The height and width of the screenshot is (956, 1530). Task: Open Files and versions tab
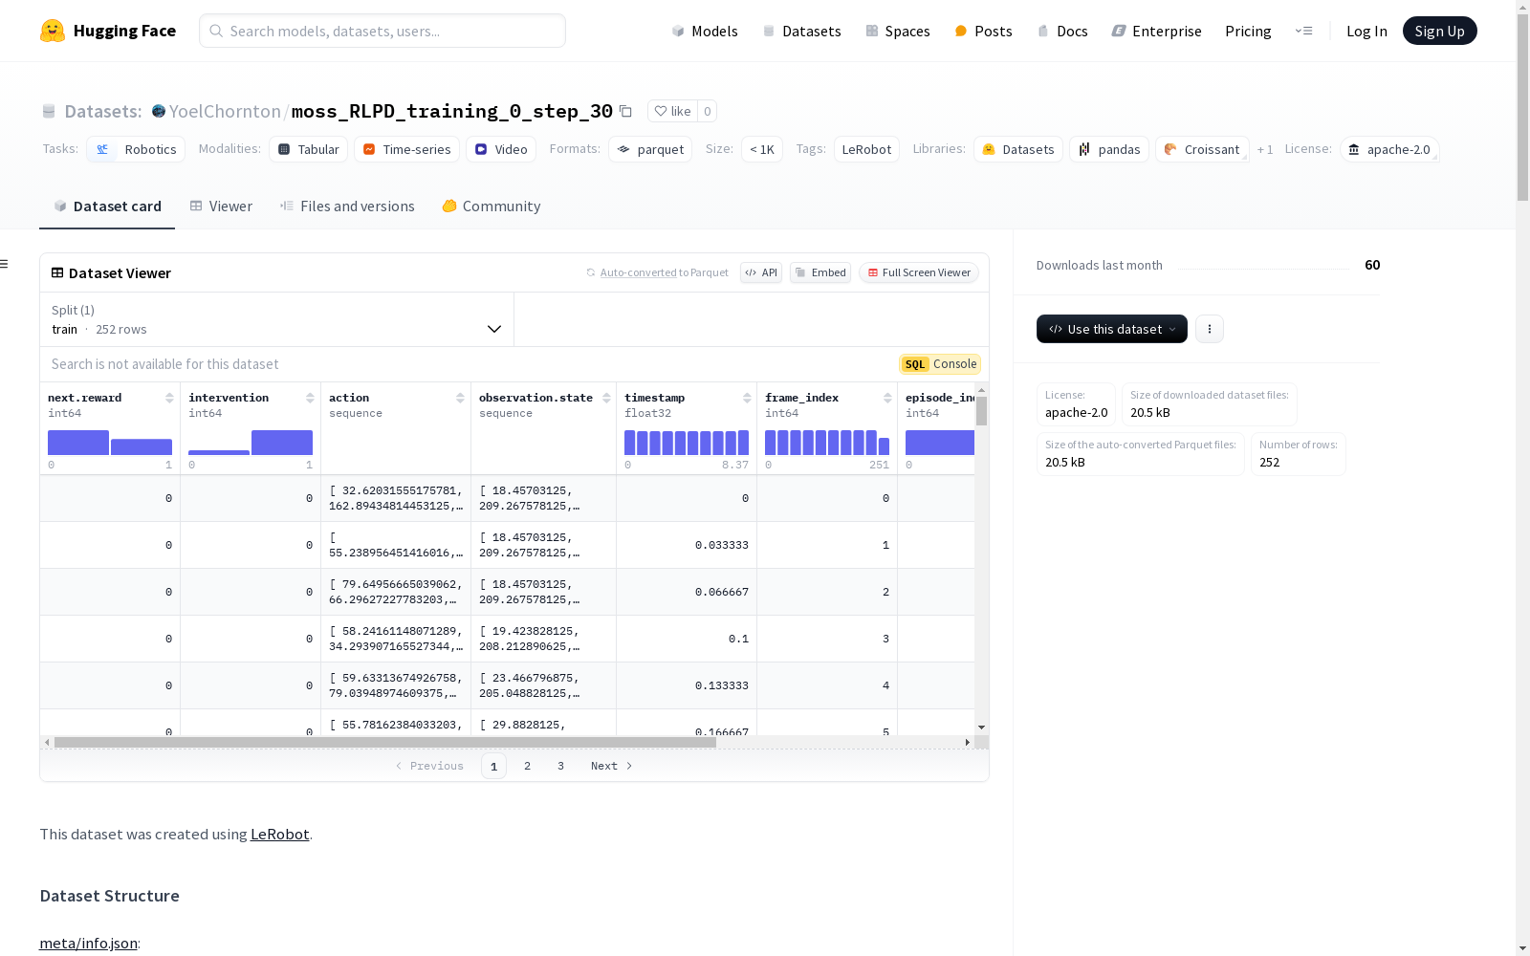[x=347, y=206]
